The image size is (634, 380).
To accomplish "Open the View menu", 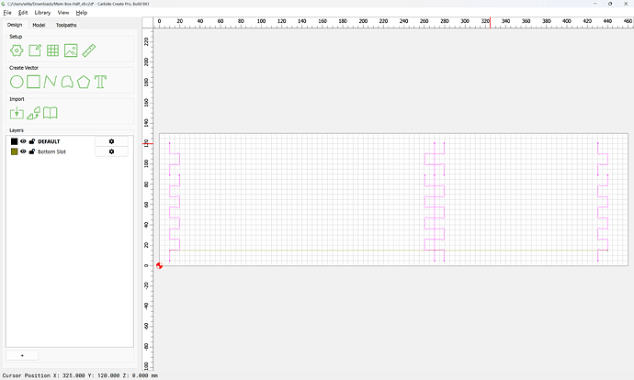I will (63, 13).
